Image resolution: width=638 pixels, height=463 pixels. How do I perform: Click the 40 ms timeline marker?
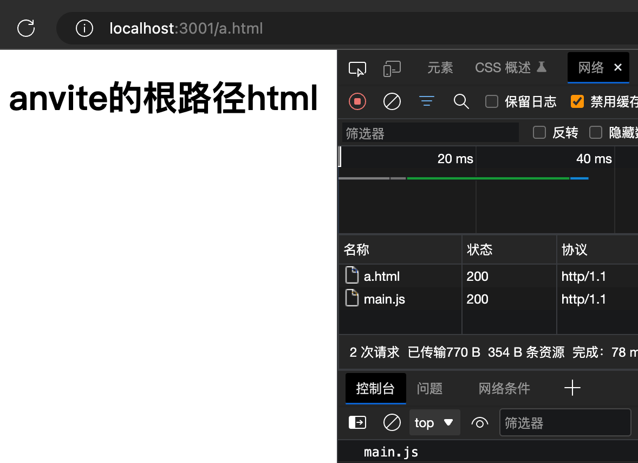coord(594,159)
